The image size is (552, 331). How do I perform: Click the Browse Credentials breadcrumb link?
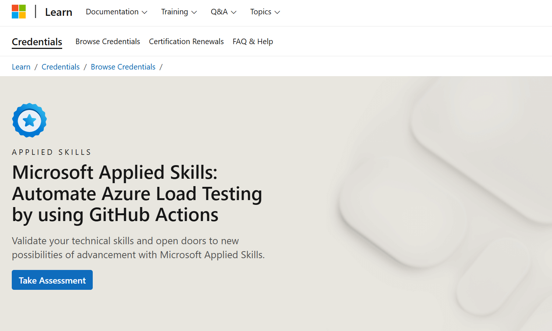click(x=123, y=67)
